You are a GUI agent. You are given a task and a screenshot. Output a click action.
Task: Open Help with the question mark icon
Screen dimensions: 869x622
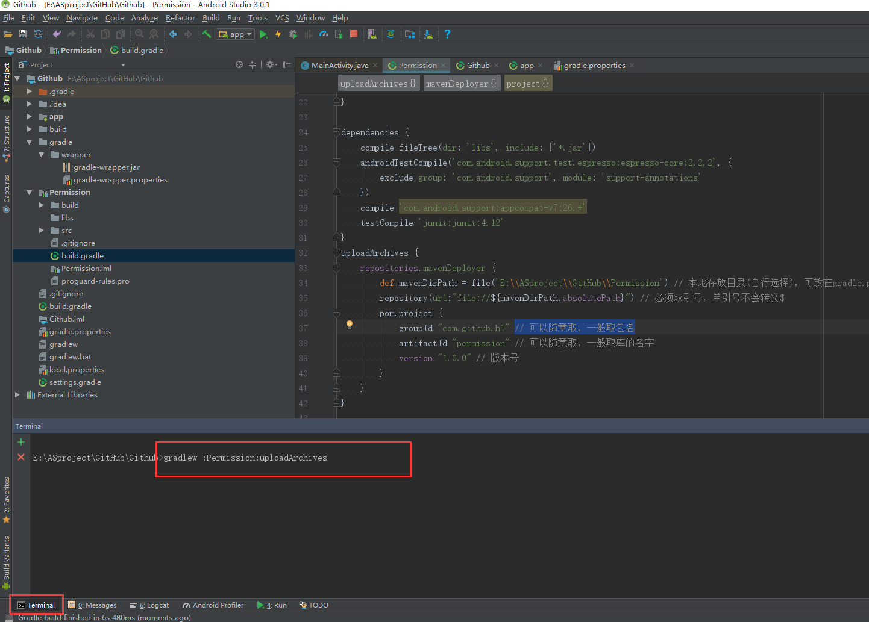pos(447,34)
